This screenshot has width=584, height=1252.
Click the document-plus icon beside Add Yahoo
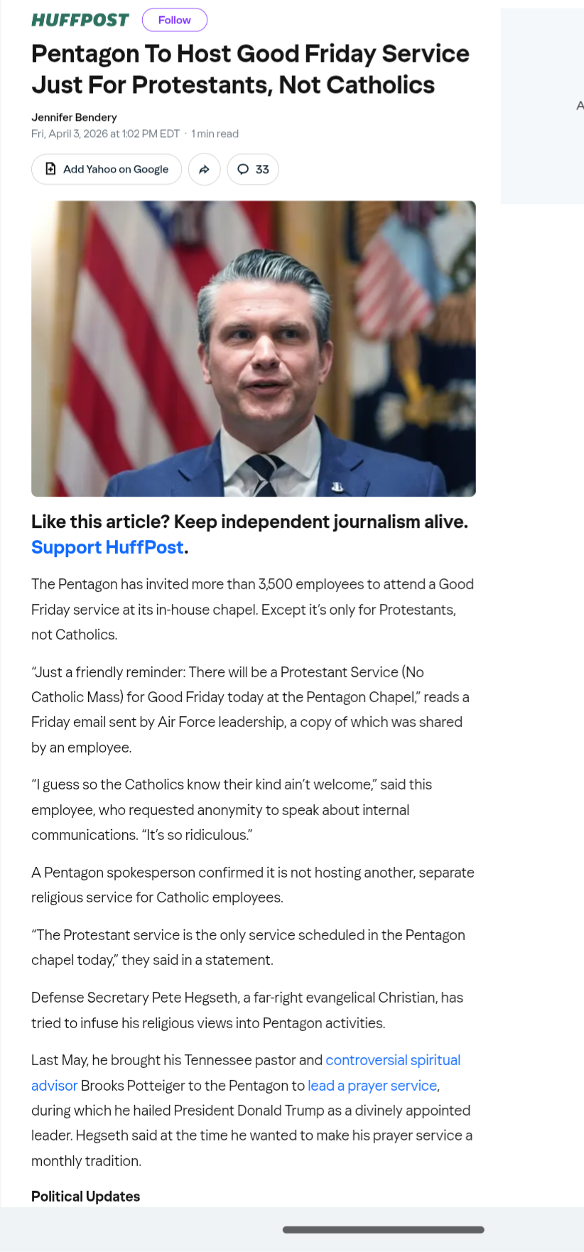click(50, 169)
